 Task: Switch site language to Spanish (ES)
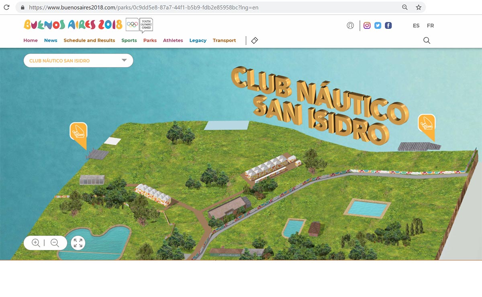point(416,26)
